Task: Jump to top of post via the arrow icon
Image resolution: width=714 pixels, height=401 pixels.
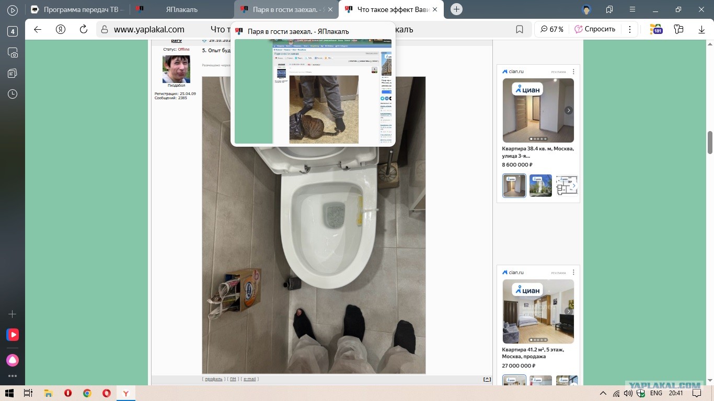Action: pos(487,379)
